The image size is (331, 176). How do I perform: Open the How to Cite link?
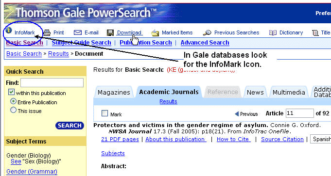234,139
